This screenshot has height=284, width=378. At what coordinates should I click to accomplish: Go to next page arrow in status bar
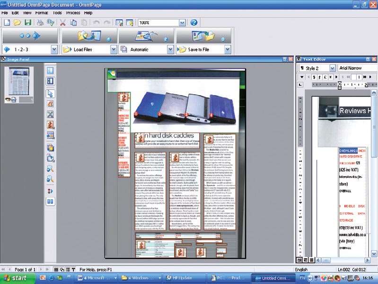tap(41, 269)
